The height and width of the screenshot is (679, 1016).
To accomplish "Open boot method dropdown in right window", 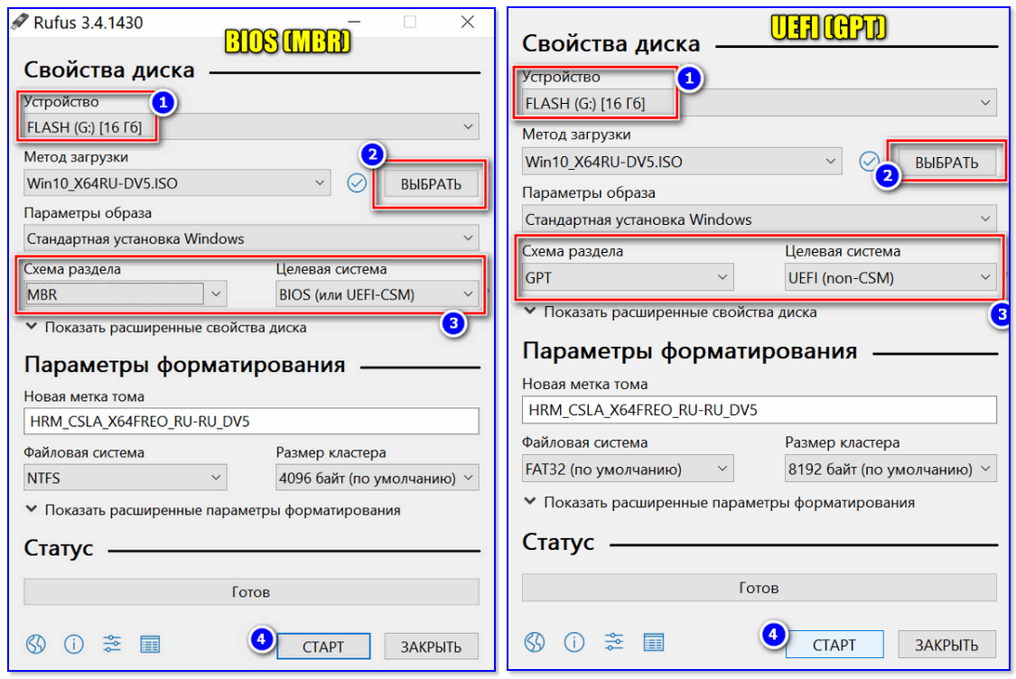I will tap(682, 162).
